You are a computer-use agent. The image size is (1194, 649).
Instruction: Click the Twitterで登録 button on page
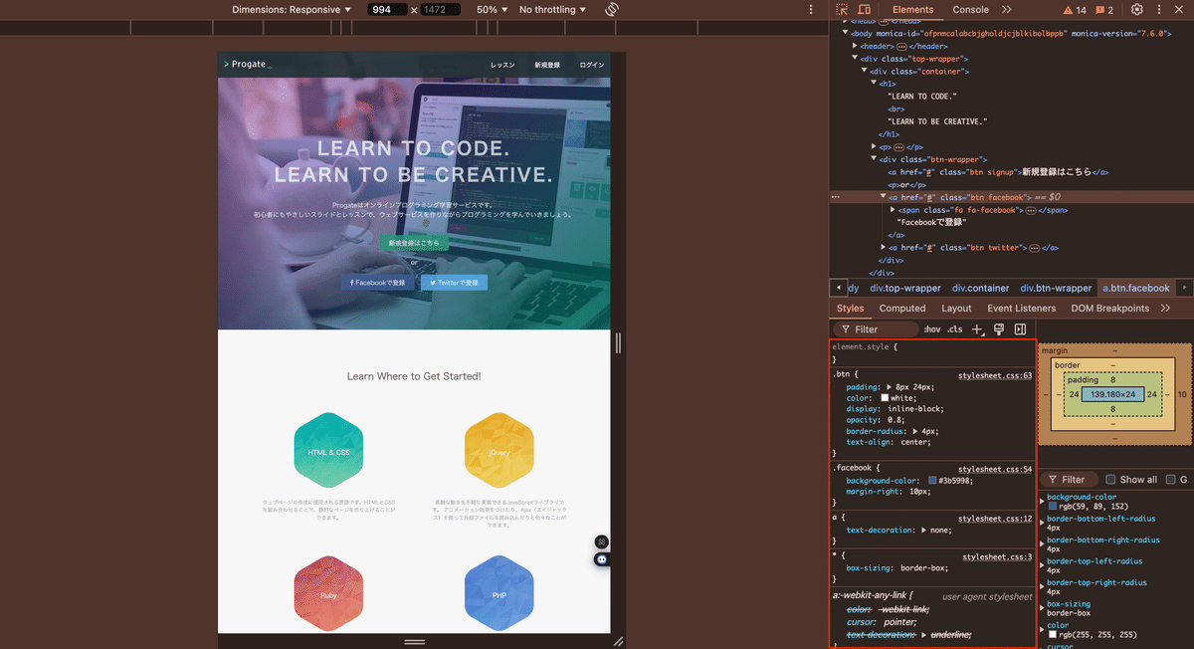point(454,283)
